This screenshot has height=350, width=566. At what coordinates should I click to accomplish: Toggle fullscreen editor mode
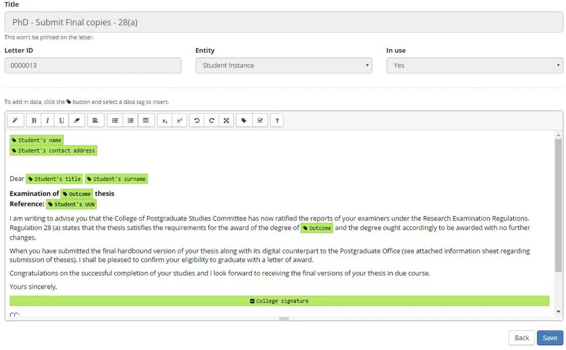pyautogui.click(x=226, y=121)
